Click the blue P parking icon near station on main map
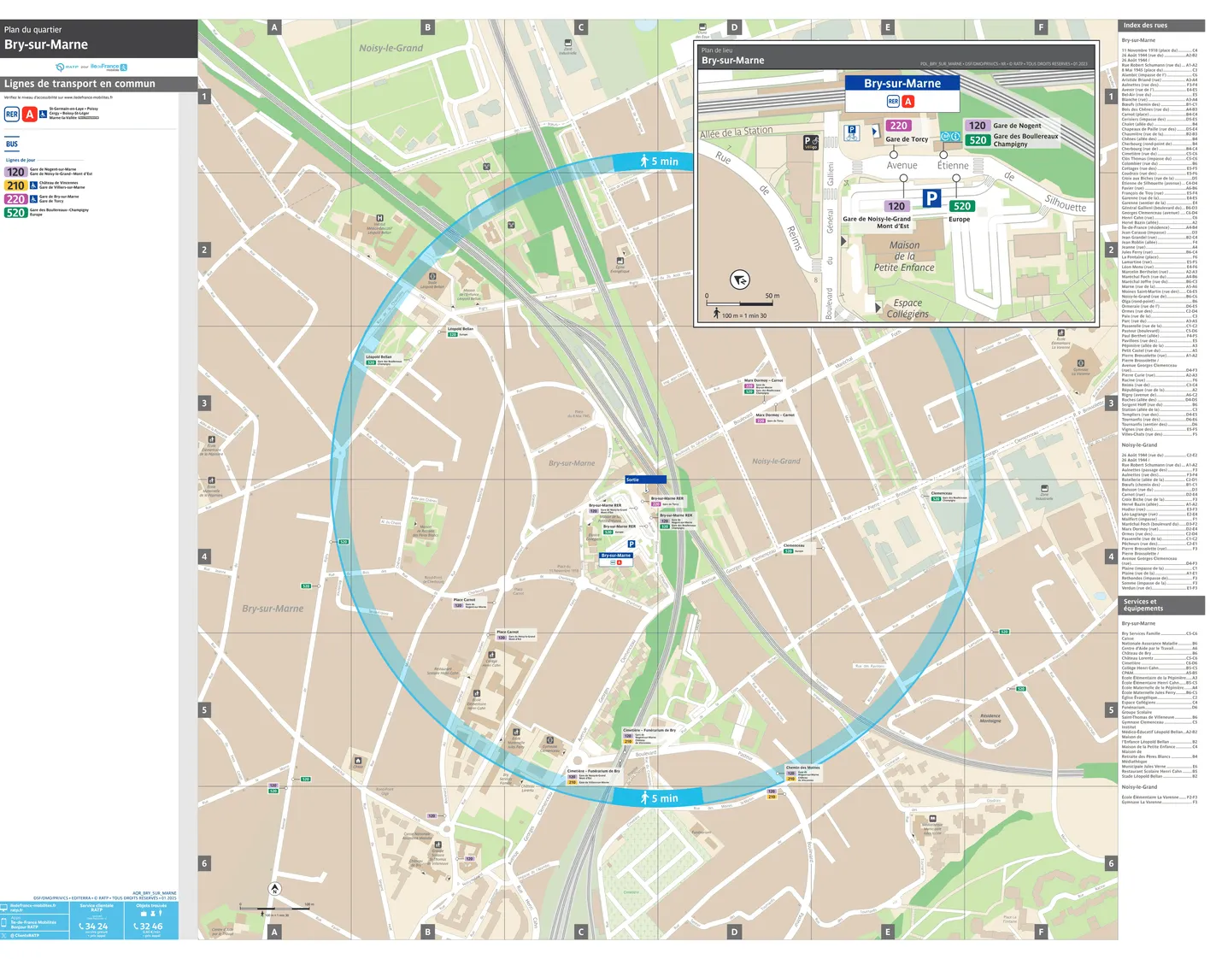 tap(631, 544)
